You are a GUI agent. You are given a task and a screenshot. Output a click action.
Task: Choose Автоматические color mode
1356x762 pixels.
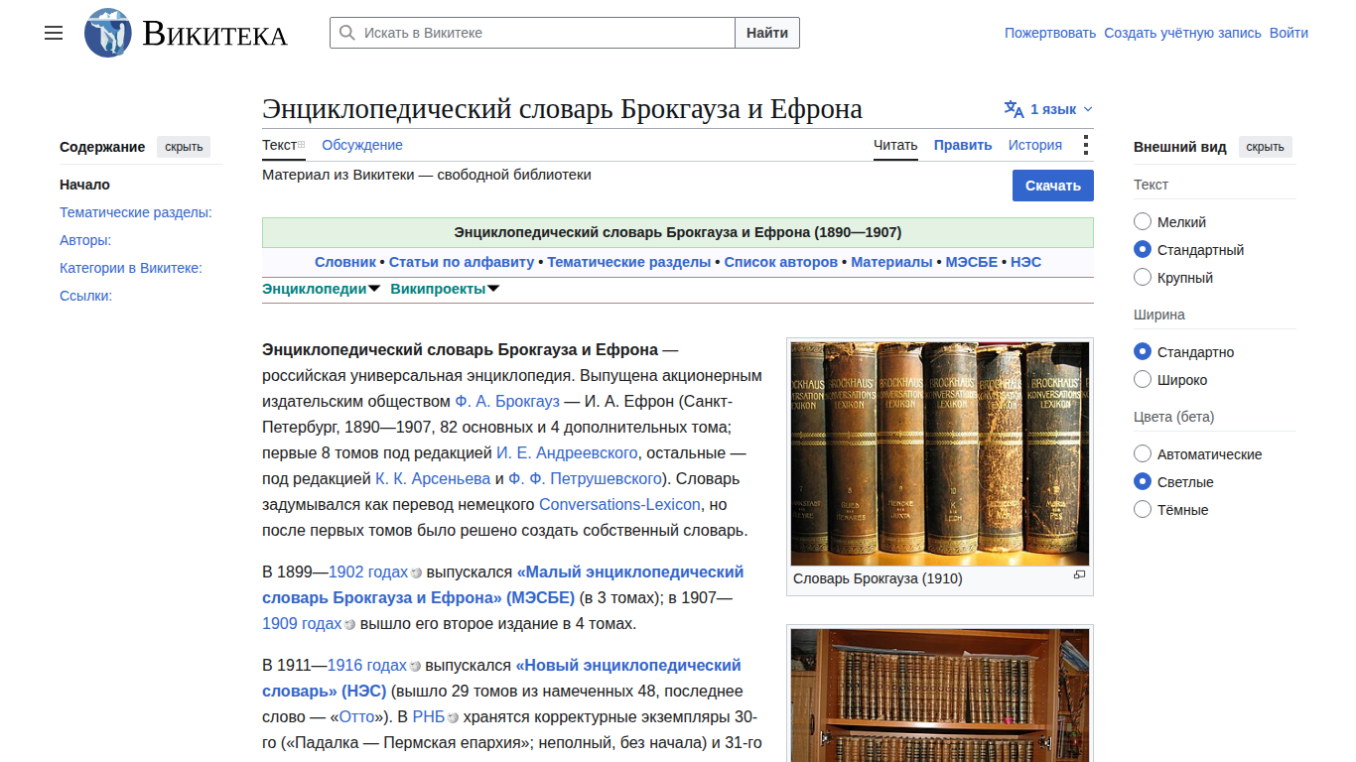[1143, 454]
